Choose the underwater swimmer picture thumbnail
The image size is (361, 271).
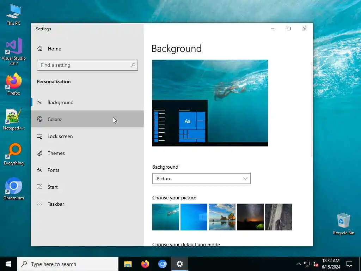[166, 217]
